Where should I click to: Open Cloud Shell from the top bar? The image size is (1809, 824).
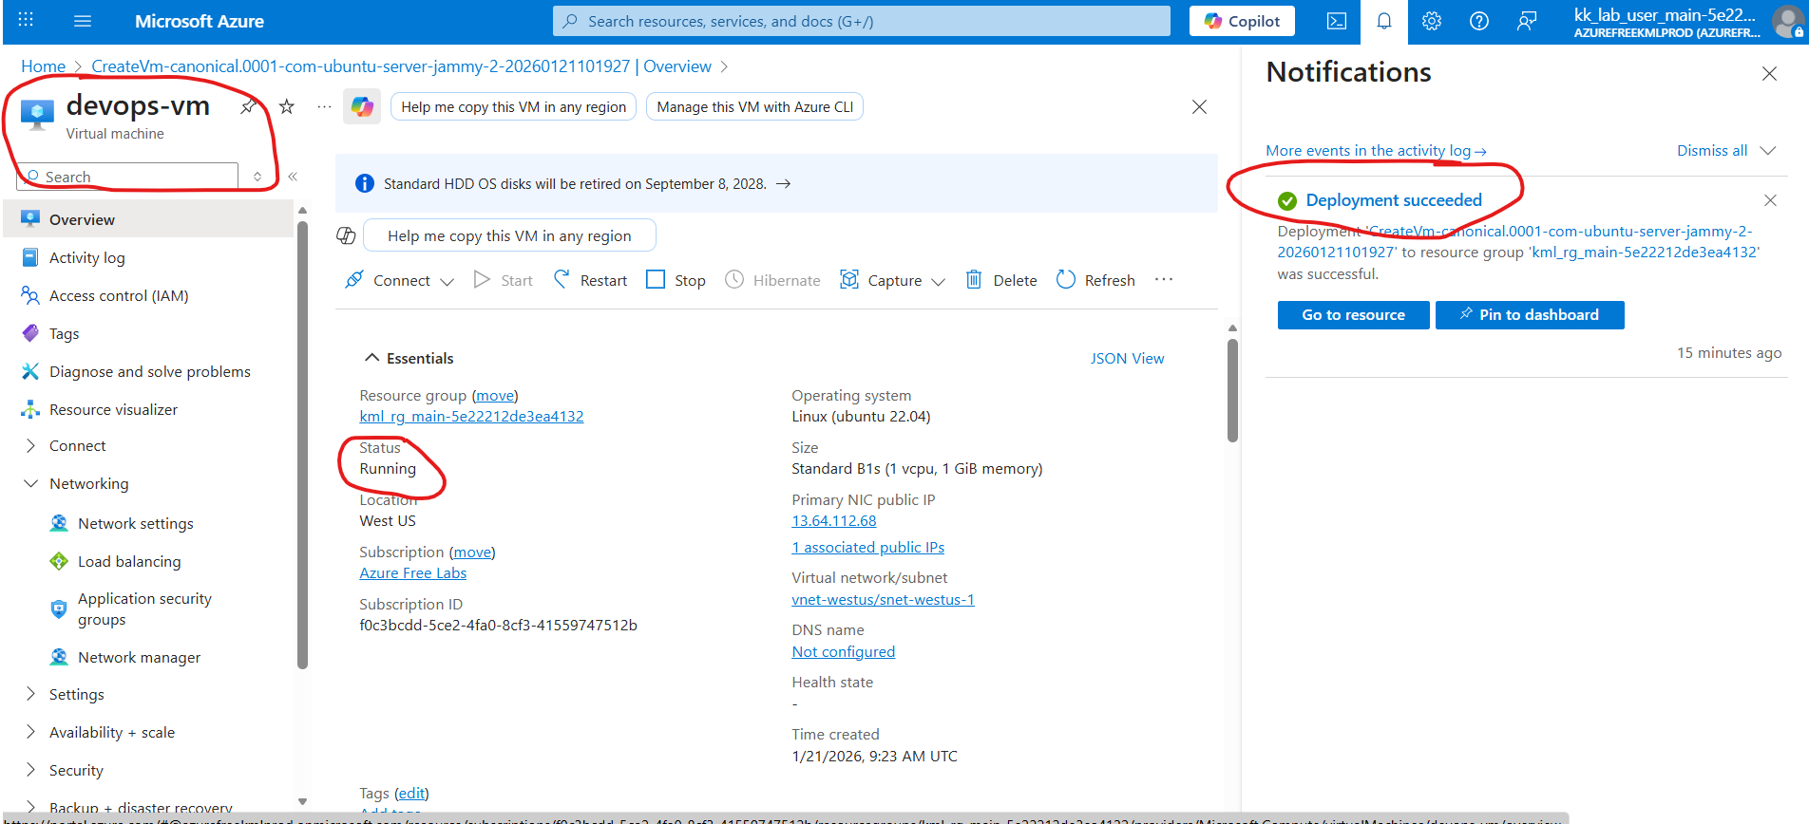tap(1336, 21)
